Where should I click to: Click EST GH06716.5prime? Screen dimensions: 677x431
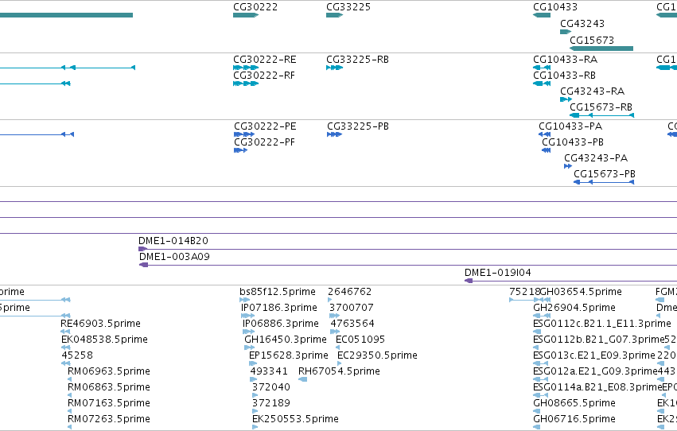pyautogui.click(x=574, y=419)
